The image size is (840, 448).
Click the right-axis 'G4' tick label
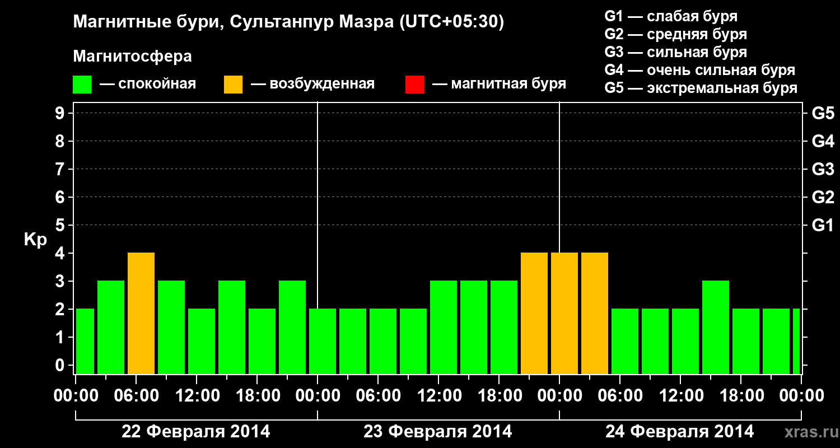point(823,141)
